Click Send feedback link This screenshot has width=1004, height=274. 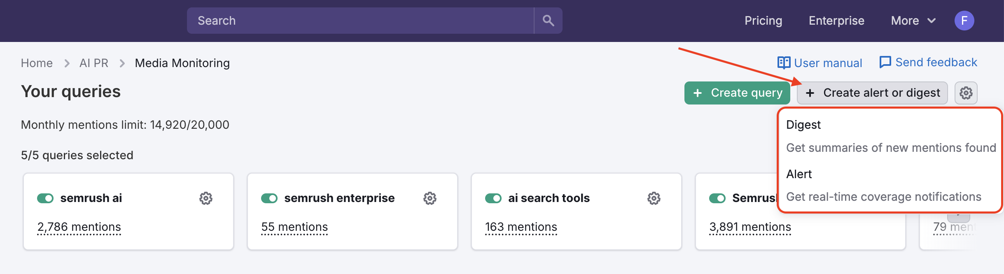pyautogui.click(x=928, y=62)
